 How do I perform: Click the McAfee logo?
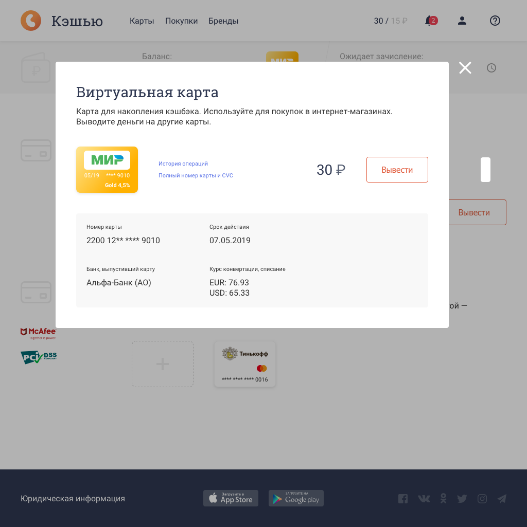(39, 333)
